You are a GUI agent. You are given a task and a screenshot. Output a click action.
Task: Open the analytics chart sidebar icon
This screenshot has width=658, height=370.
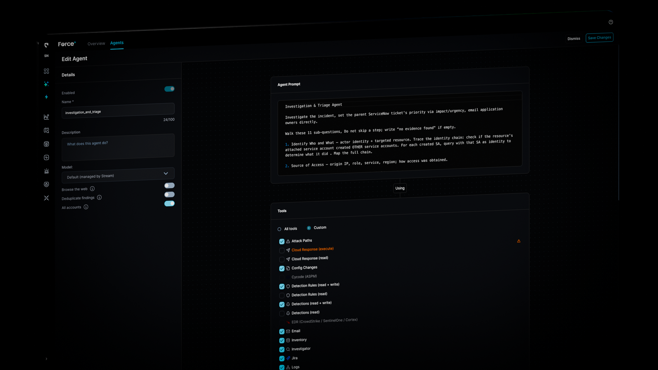(46, 117)
